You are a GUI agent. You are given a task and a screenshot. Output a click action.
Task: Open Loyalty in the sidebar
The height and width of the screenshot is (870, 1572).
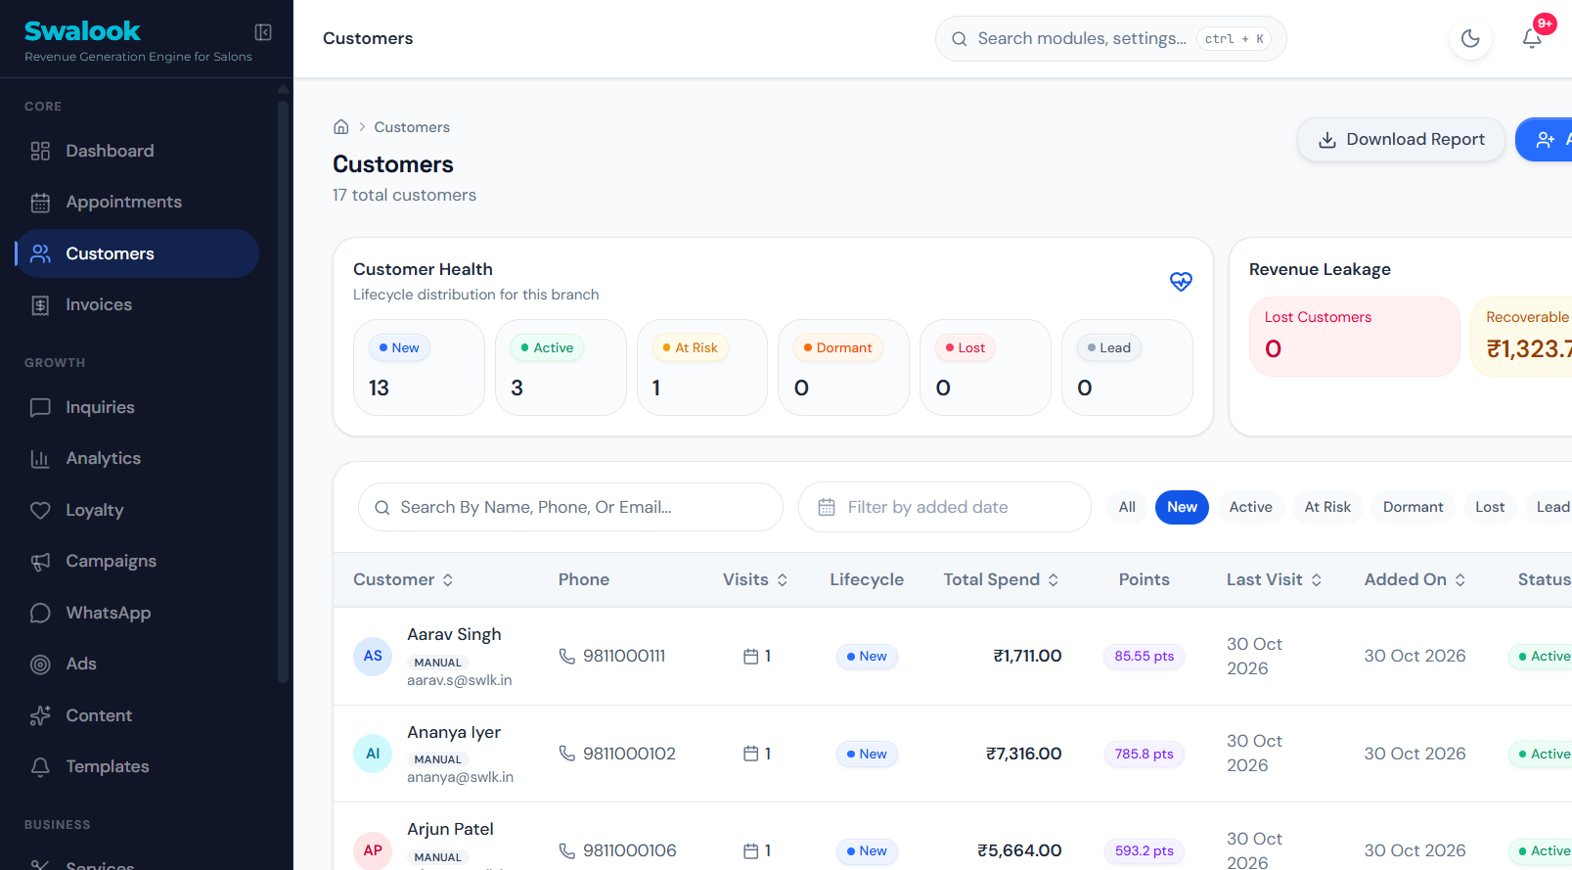[138, 510]
